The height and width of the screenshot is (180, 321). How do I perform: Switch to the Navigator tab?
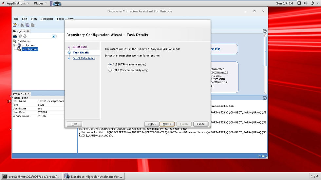click(19, 31)
